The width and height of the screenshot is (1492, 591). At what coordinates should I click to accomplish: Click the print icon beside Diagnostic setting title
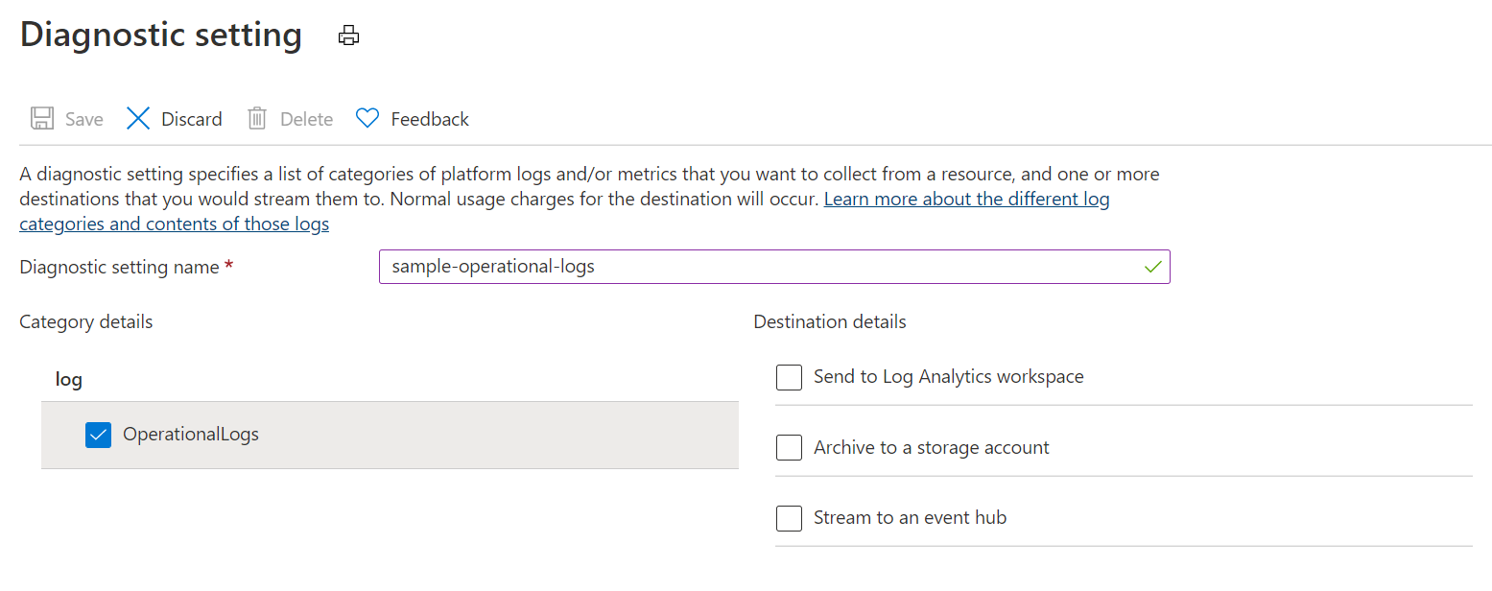point(349,36)
